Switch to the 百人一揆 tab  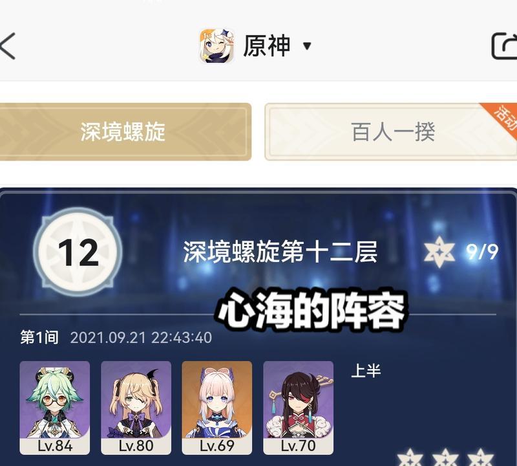click(x=391, y=132)
